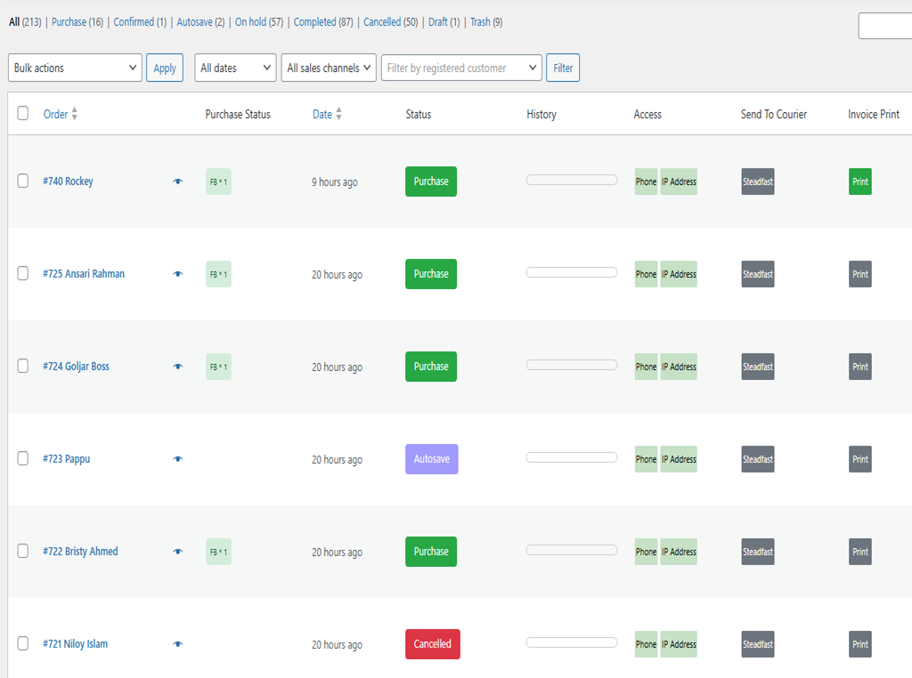
Task: Click the Filter by registered customer field
Action: (460, 67)
